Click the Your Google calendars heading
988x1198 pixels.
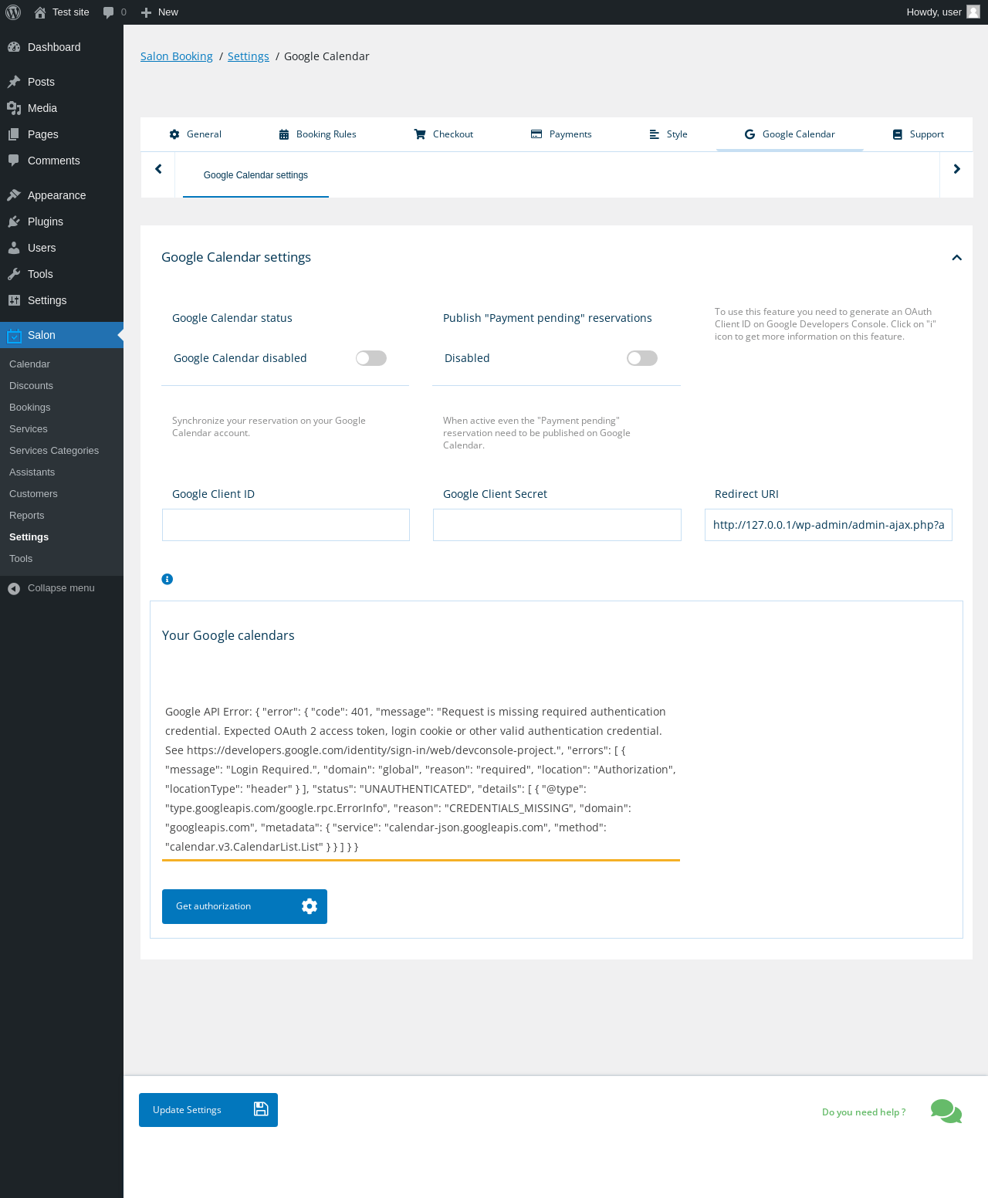tap(228, 635)
